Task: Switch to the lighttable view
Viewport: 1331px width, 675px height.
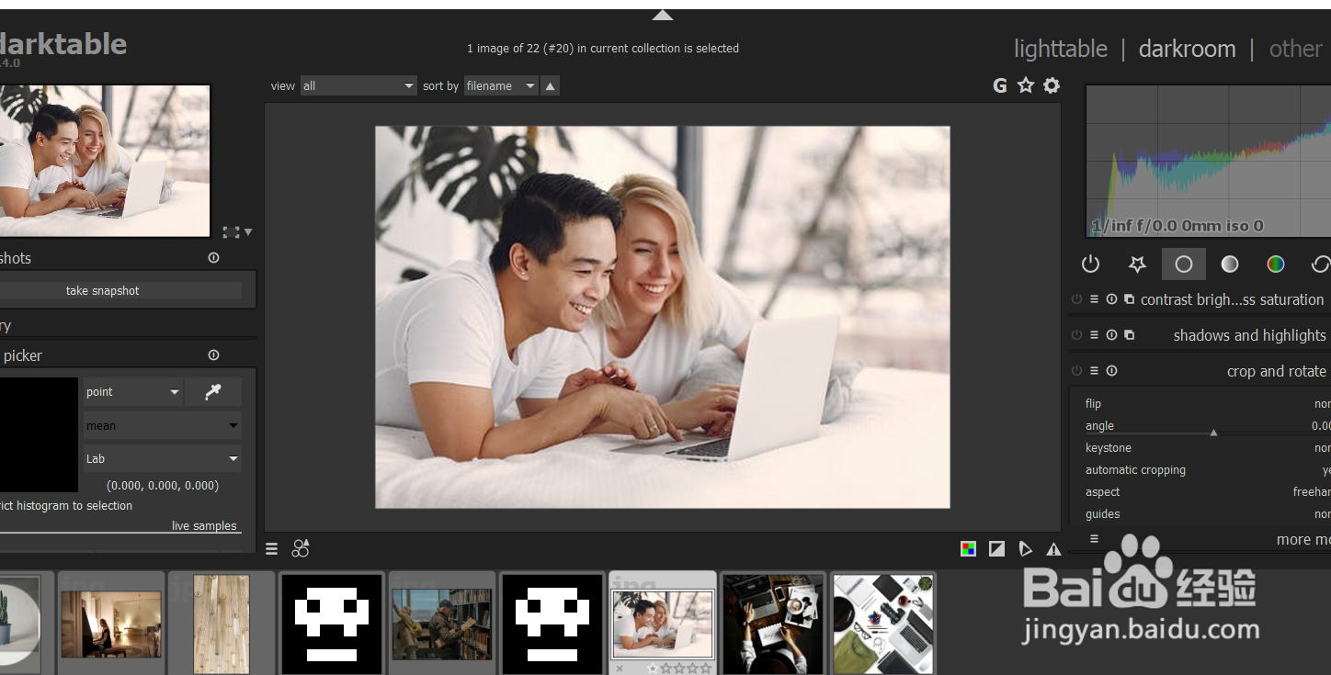Action: click(1061, 49)
